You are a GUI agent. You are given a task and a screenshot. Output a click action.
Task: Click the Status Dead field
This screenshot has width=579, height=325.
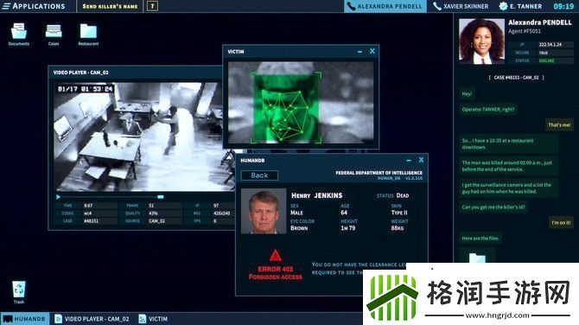[x=392, y=195]
